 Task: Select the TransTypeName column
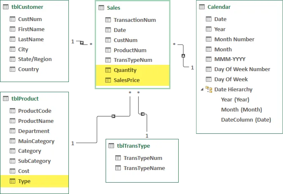tap(144, 168)
